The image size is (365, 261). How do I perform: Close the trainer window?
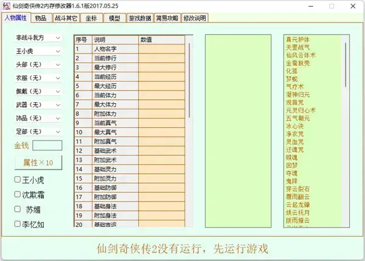coord(353,6)
